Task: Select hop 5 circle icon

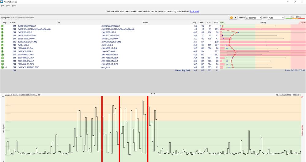Action: coord(2,39)
